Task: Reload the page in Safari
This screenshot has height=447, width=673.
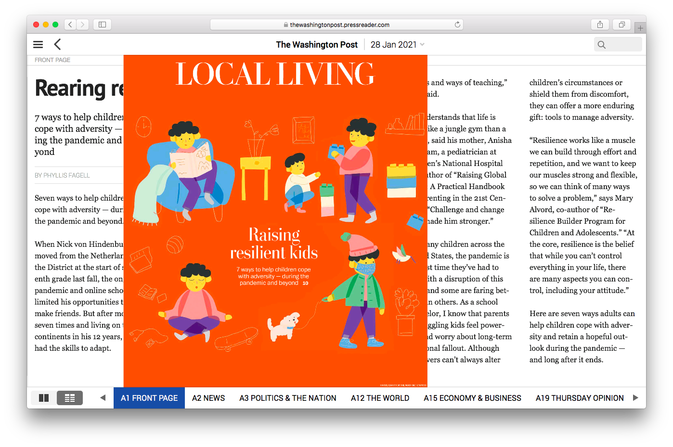Action: tap(457, 25)
